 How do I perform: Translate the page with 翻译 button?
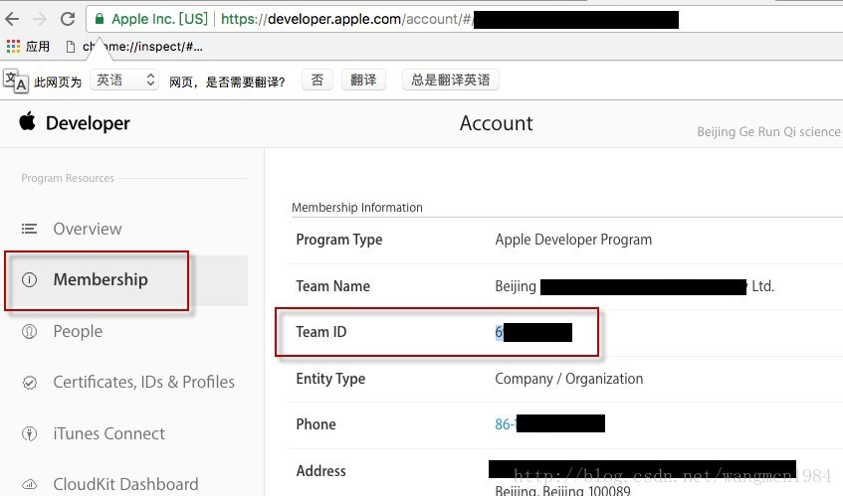point(363,80)
